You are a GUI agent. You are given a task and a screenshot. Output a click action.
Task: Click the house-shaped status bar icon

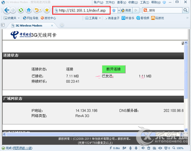(x=149, y=148)
